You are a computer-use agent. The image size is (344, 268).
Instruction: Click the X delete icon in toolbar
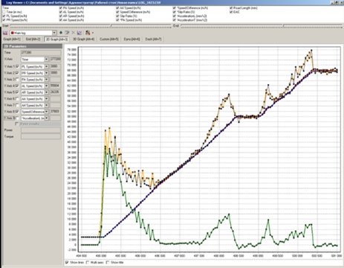[x=74, y=33]
